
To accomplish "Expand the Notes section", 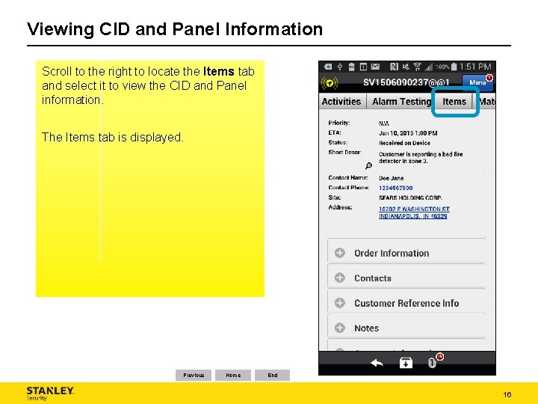I will 406,328.
